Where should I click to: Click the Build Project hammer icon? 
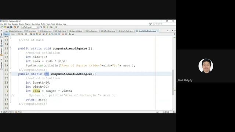click(x=41, y=27)
